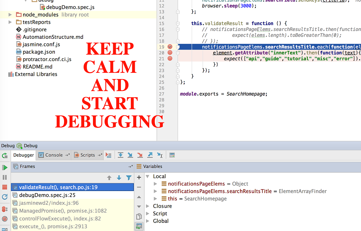Toggle verified breakpoint on line 19
The height and width of the screenshot is (231, 361).
click(170, 47)
